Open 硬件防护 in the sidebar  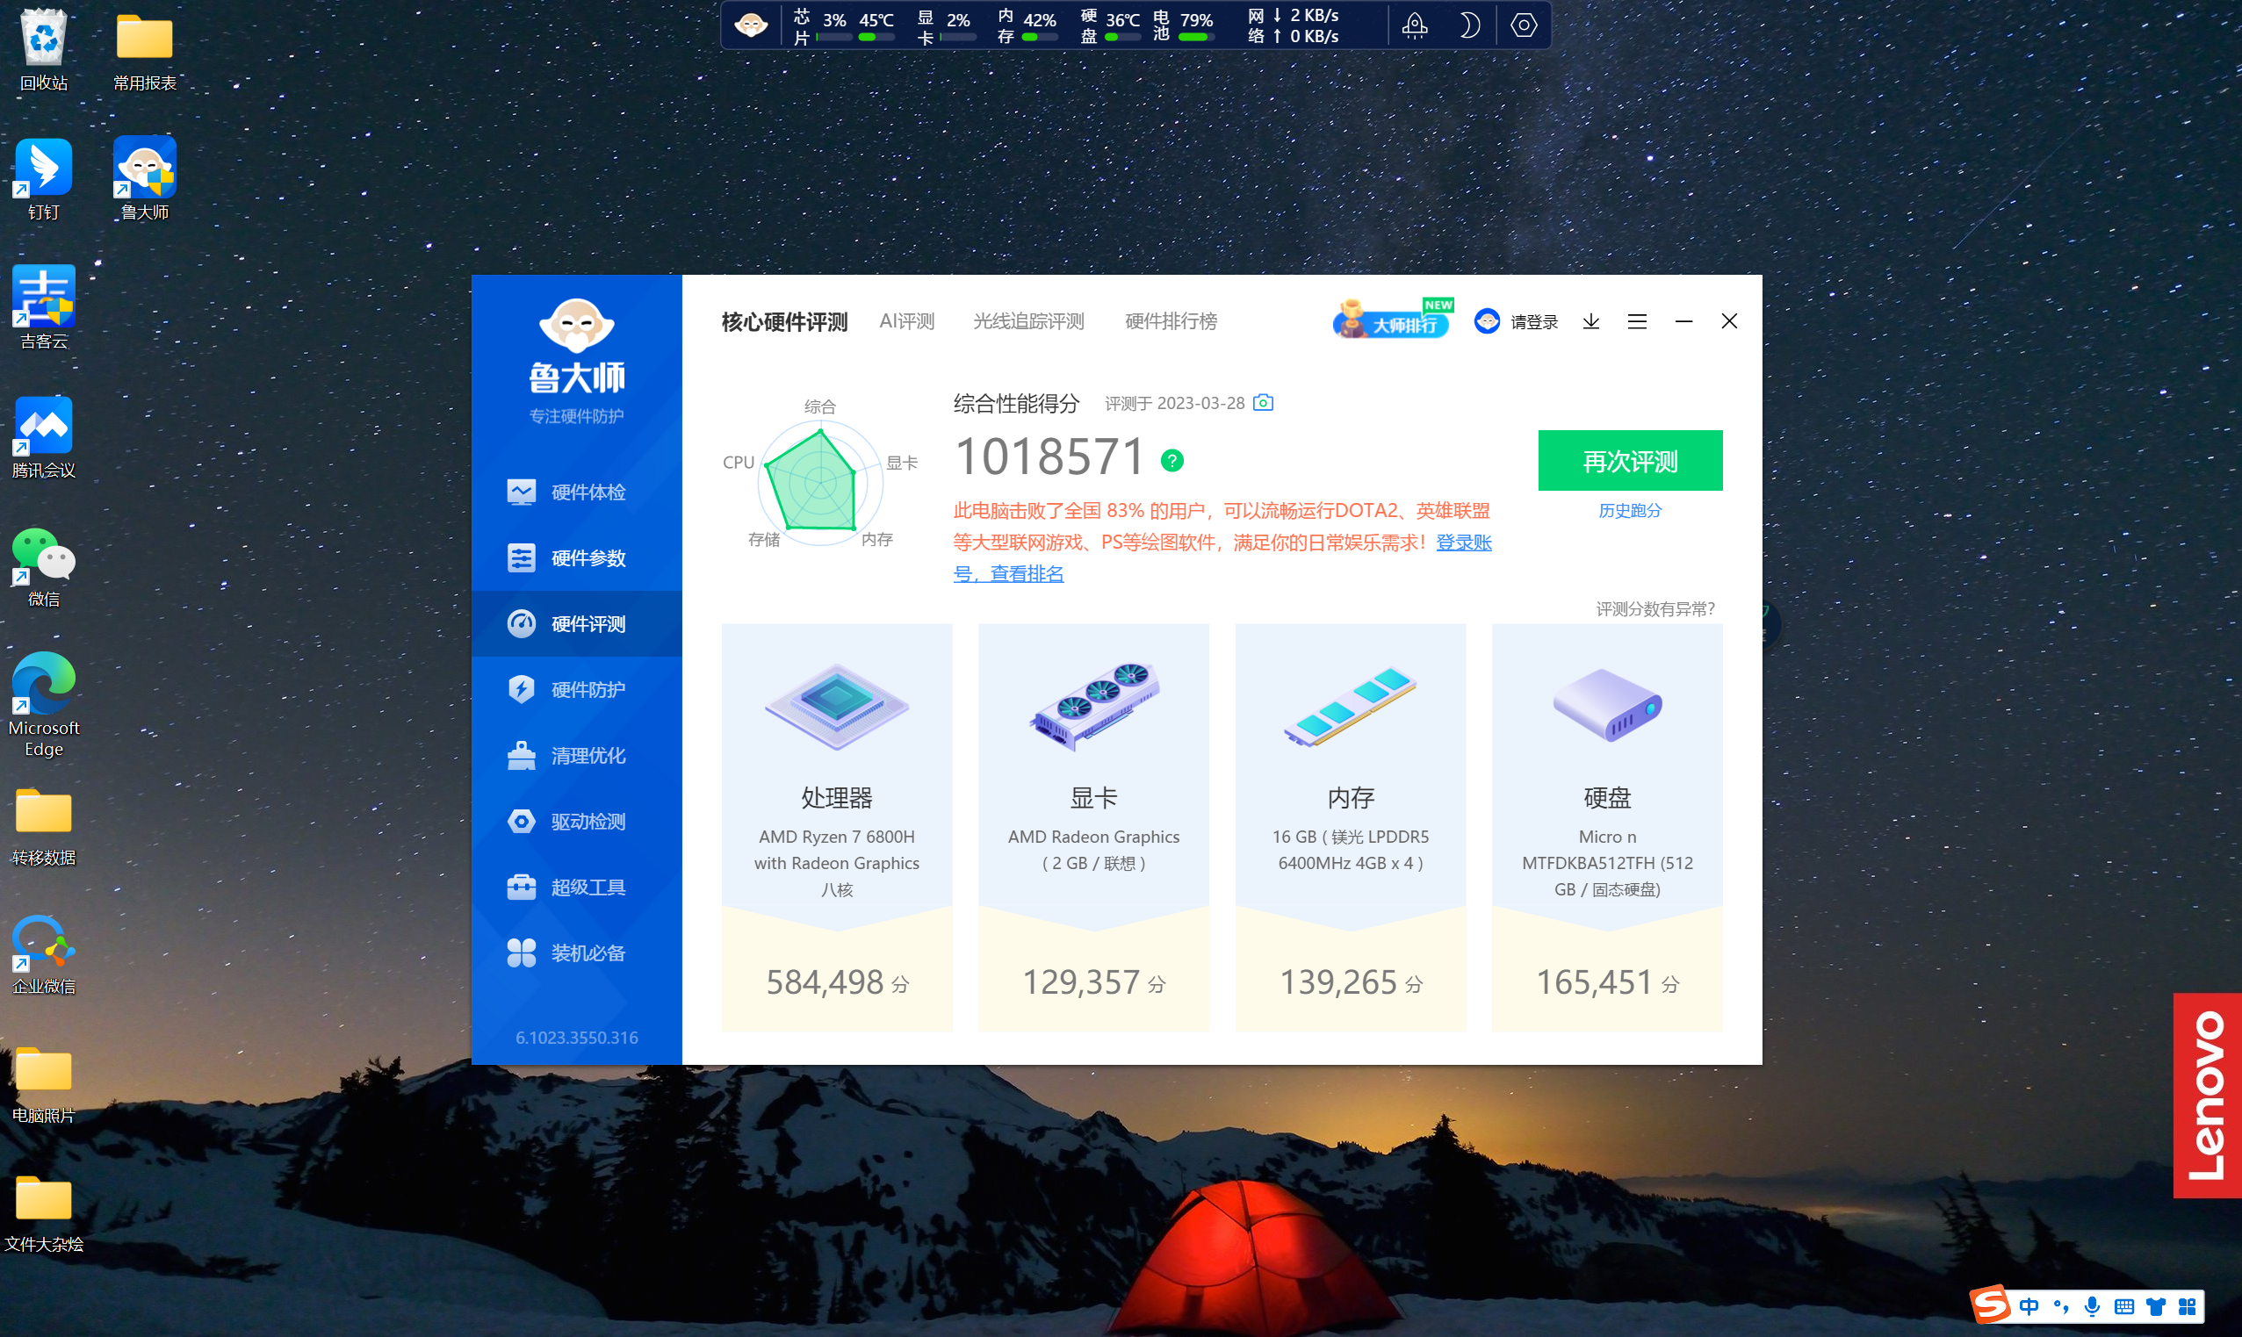[577, 689]
